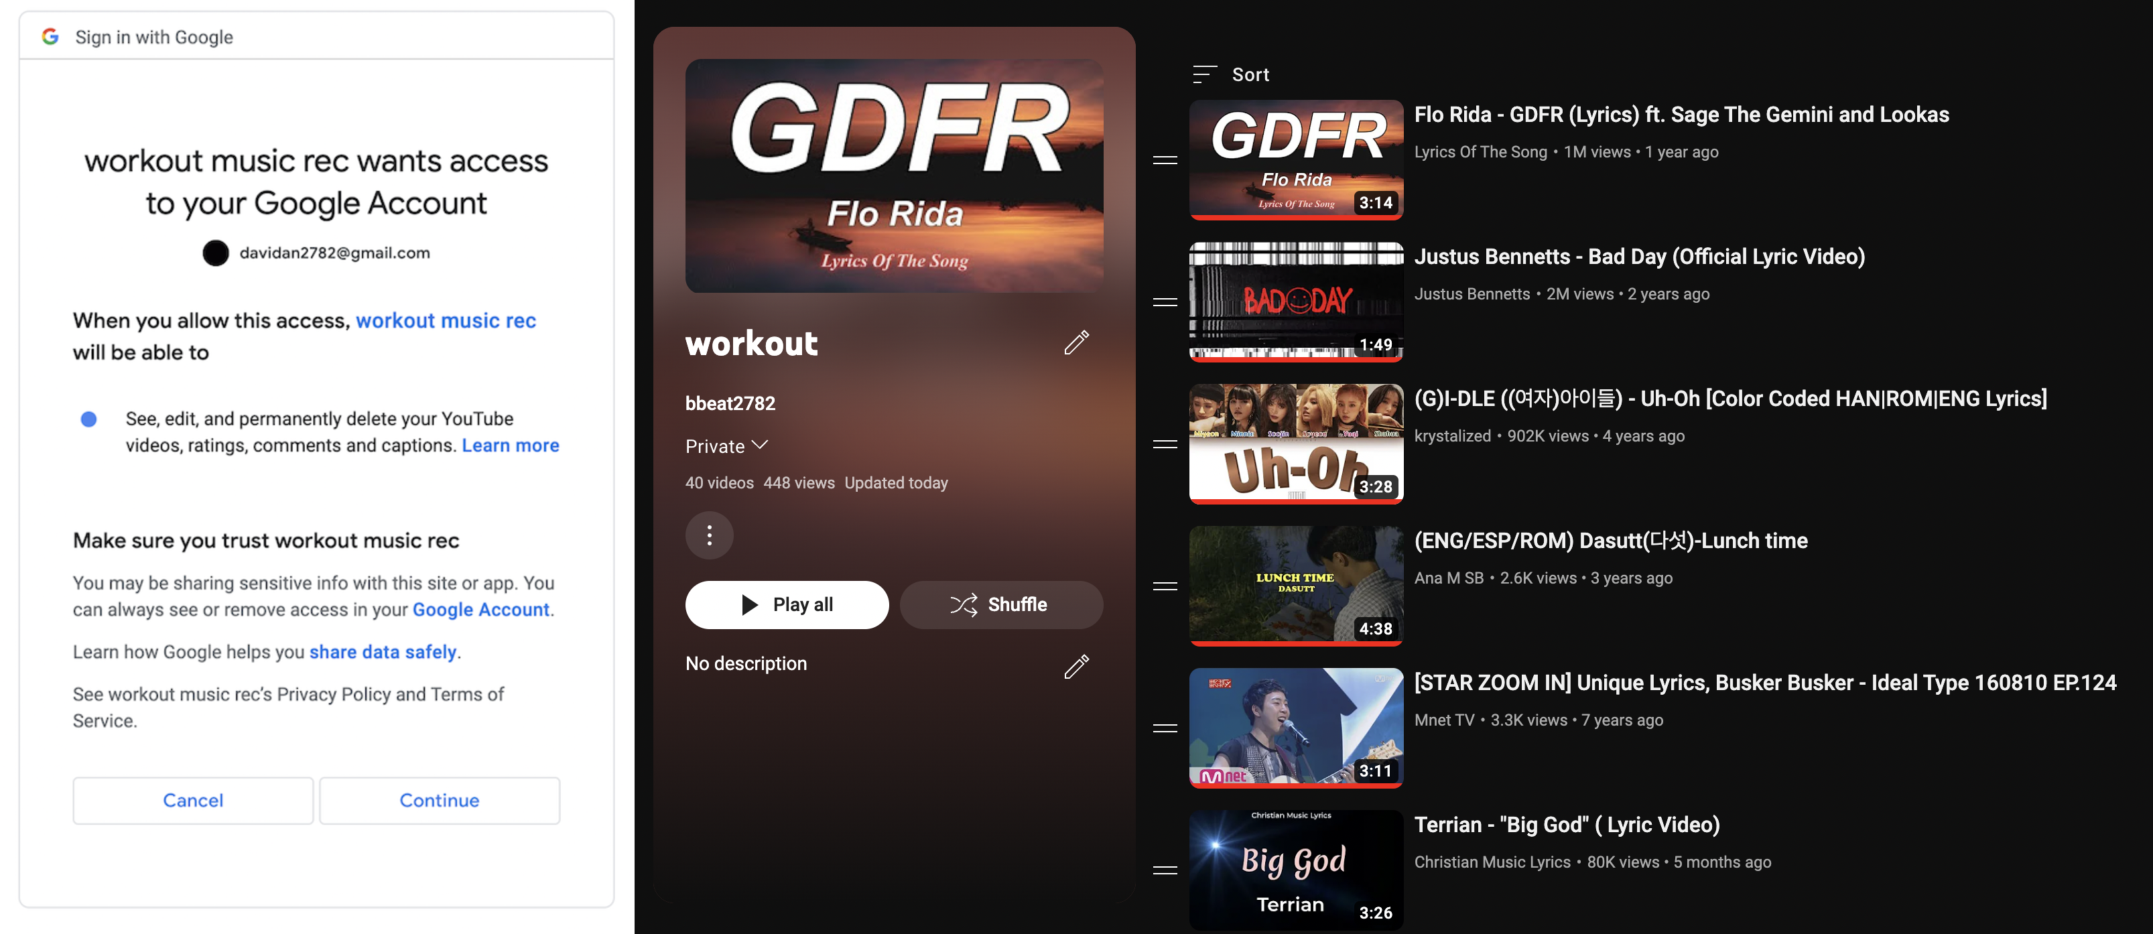Screen dimensions: 2153x934
Task: Click the Sort icon above video list
Action: tap(1203, 74)
